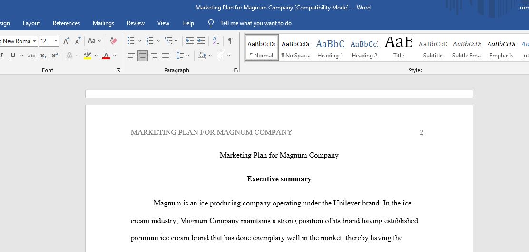
Task: Toggle superscript formatting
Action: (x=55, y=56)
